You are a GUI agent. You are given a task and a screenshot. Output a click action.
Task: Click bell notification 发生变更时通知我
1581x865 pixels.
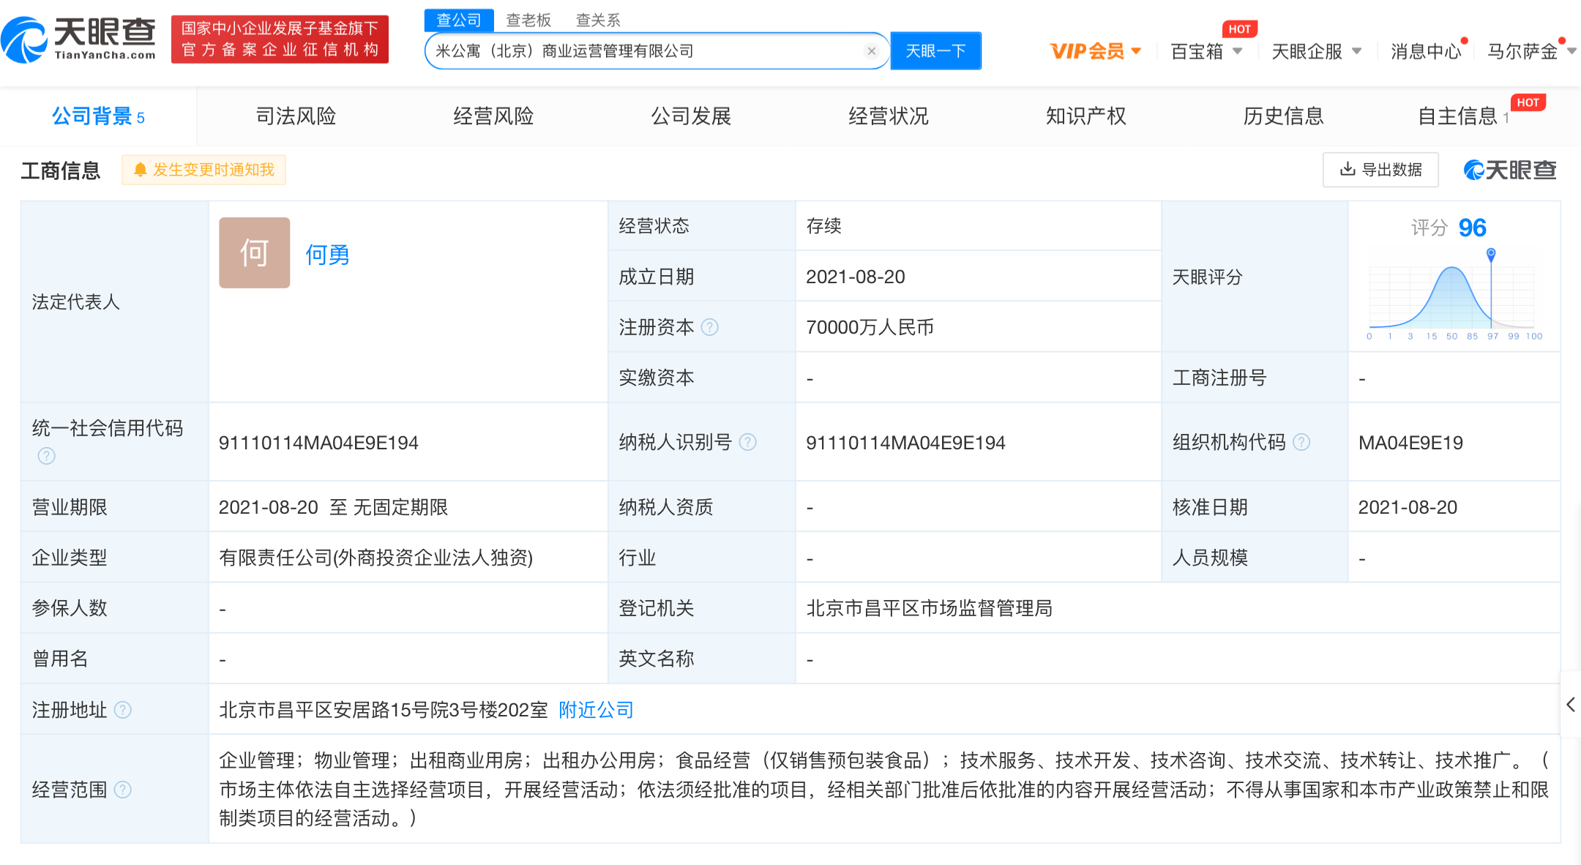point(203,170)
